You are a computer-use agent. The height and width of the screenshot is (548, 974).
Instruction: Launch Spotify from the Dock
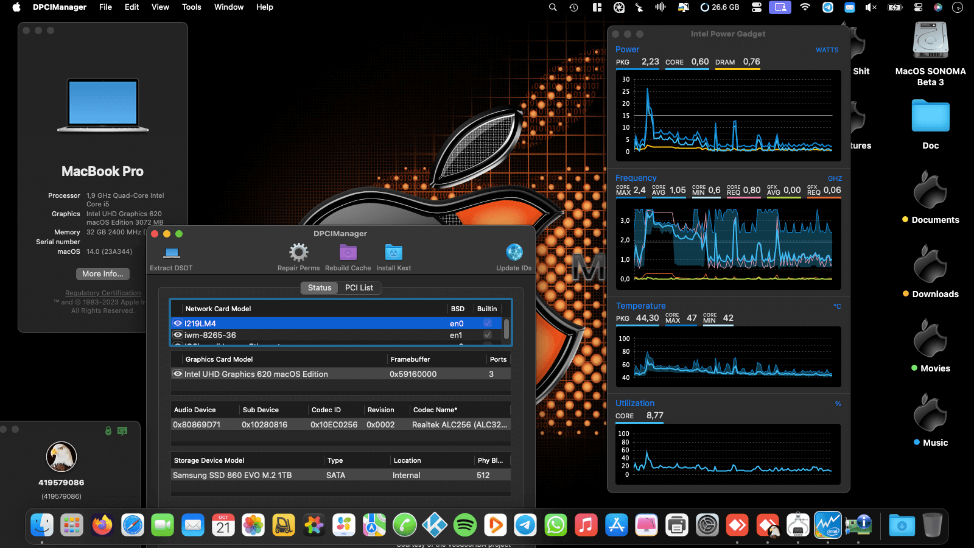point(465,525)
